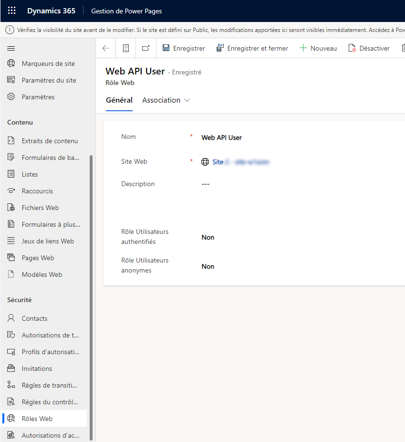Viewport: 405px width, 442px height.
Task: Click Enregistrer et fermer button
Action: (252, 48)
